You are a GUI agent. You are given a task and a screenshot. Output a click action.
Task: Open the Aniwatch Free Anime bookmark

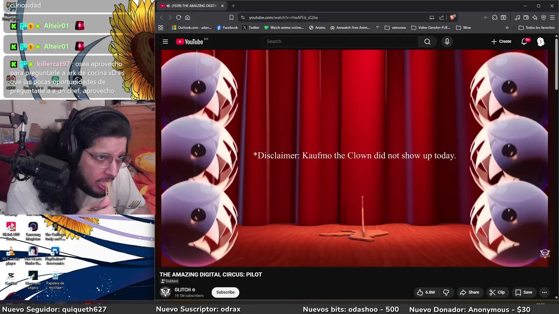coord(350,27)
